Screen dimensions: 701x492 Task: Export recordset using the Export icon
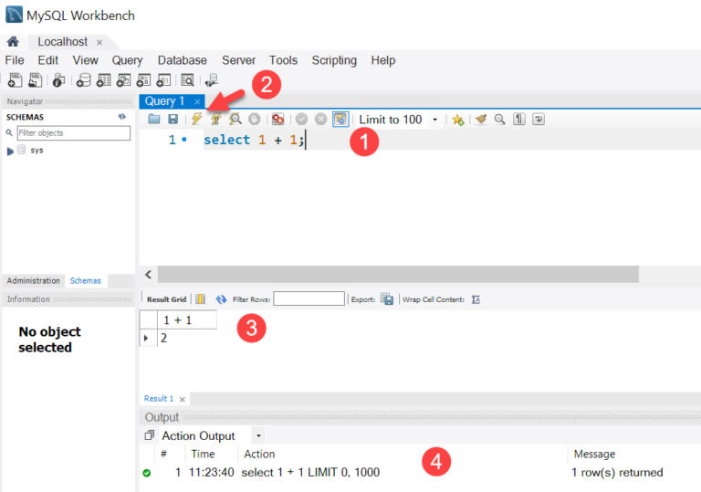coord(387,299)
